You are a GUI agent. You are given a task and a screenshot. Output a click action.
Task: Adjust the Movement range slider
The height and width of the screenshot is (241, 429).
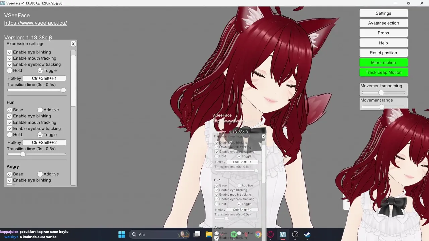[383, 107]
